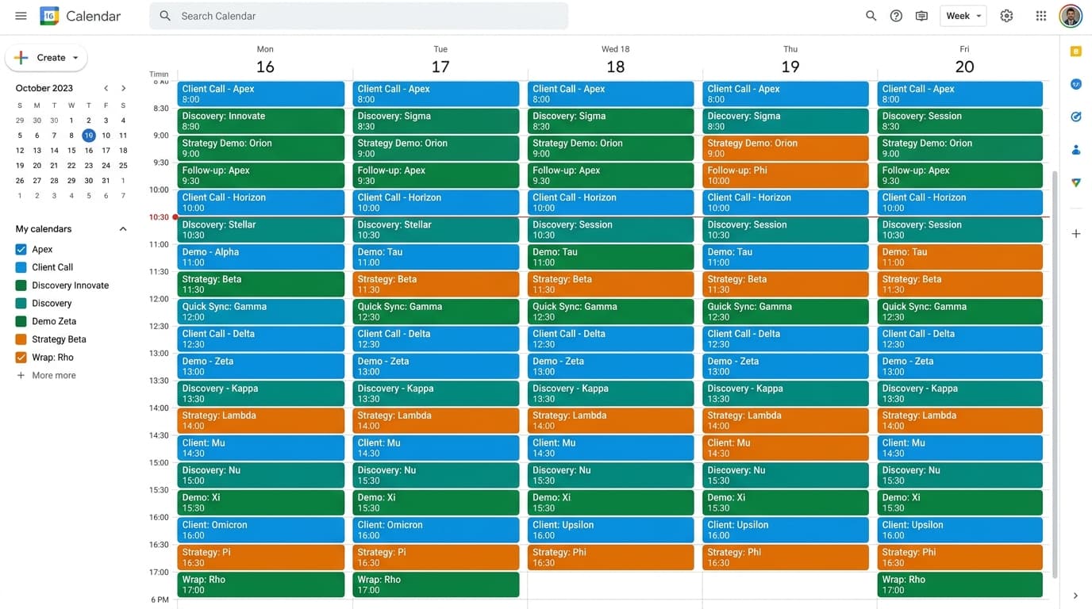
Task: Open the Tasks checkmark icon in side panel
Action: pyautogui.click(x=1076, y=117)
